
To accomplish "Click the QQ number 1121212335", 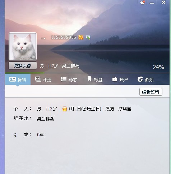I will click(x=64, y=37).
